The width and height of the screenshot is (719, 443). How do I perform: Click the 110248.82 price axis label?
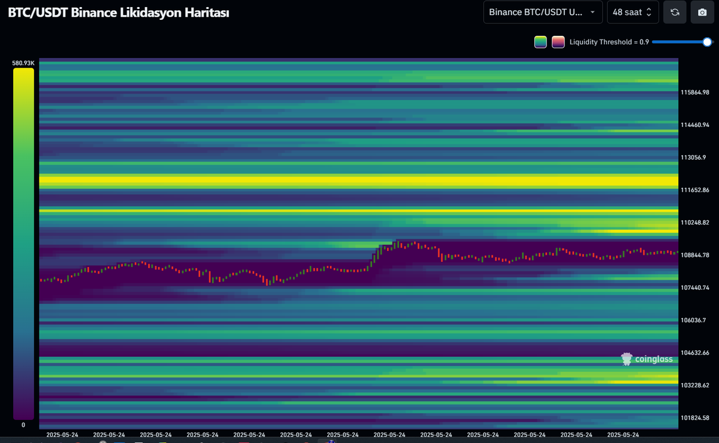click(695, 222)
